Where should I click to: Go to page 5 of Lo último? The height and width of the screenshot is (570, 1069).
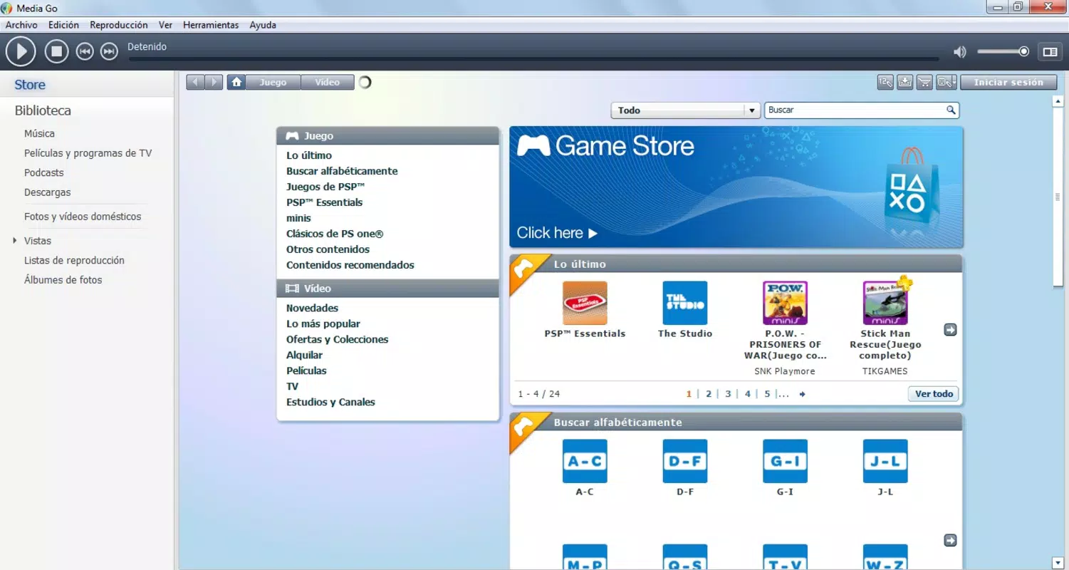pyautogui.click(x=767, y=393)
